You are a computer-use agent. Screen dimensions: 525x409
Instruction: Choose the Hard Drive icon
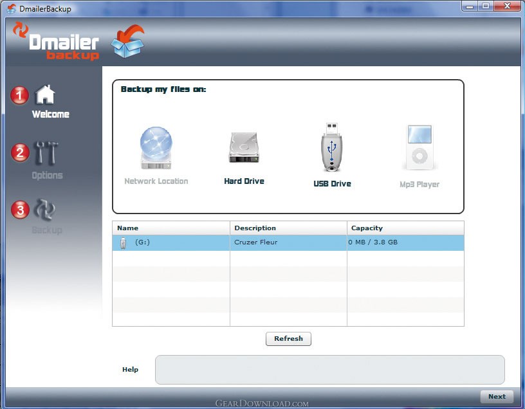[244, 148]
